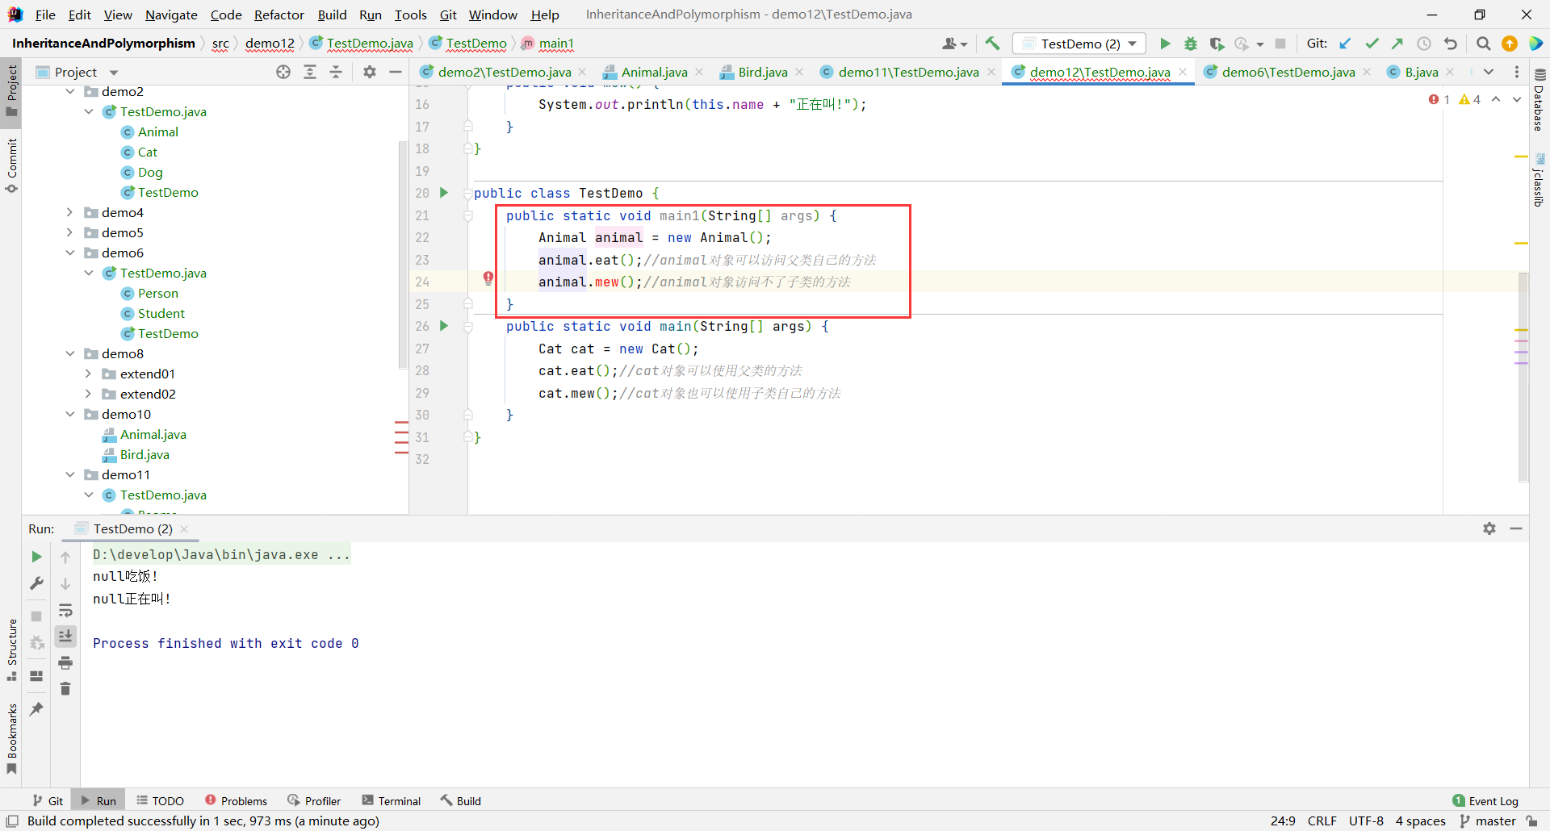
Task: Clear console with trash icon
Action: click(65, 689)
